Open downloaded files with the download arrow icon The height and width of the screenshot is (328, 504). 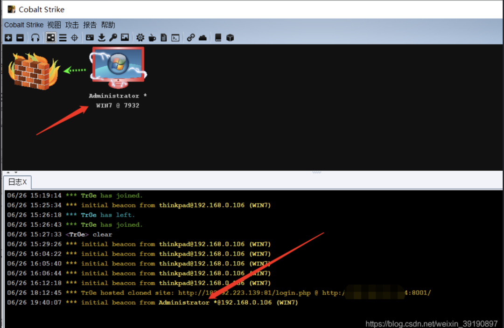[102, 38]
